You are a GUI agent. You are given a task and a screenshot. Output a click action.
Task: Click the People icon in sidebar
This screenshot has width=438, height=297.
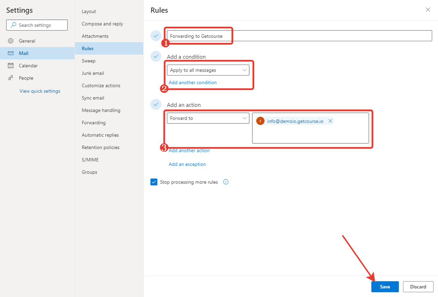click(x=11, y=78)
